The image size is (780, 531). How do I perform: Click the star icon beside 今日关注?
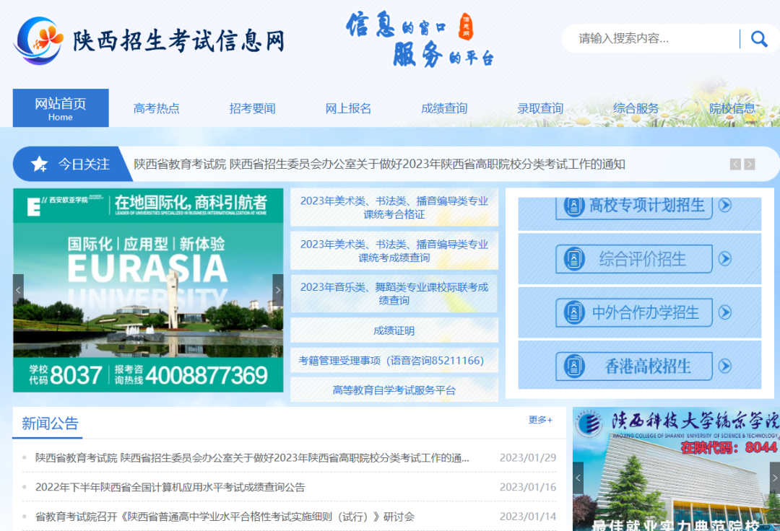point(39,164)
